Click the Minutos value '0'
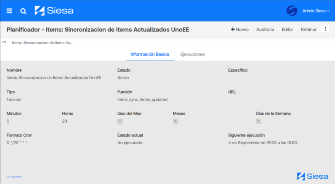 click(x=8, y=121)
